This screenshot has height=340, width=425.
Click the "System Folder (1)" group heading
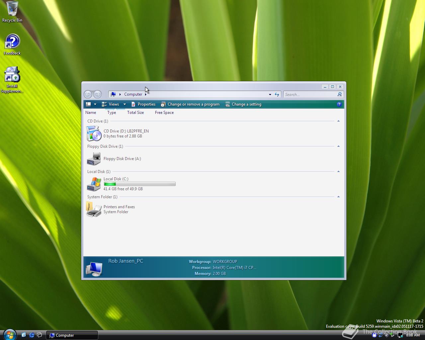(102, 197)
